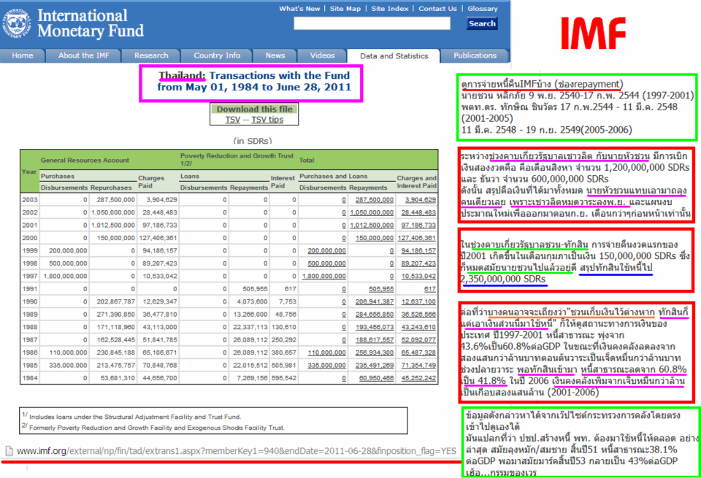This screenshot has height=478, width=701.
Task: Click the Search button
Action: coord(482,23)
